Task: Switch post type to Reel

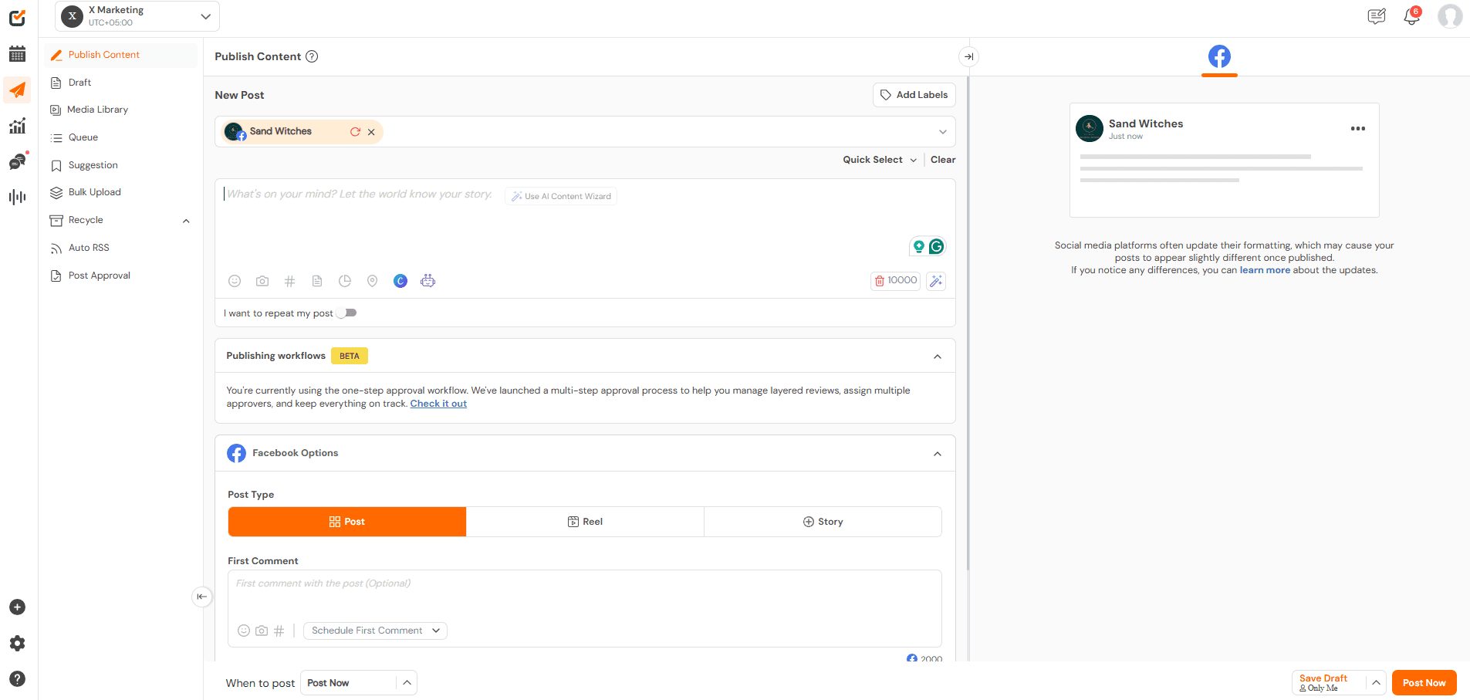Action: tap(585, 521)
